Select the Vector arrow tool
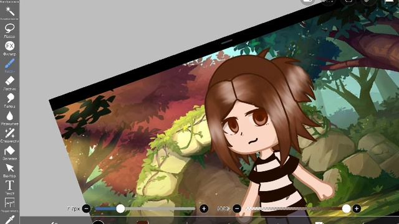Viewport: 399px width, 224px height. pos(10,168)
